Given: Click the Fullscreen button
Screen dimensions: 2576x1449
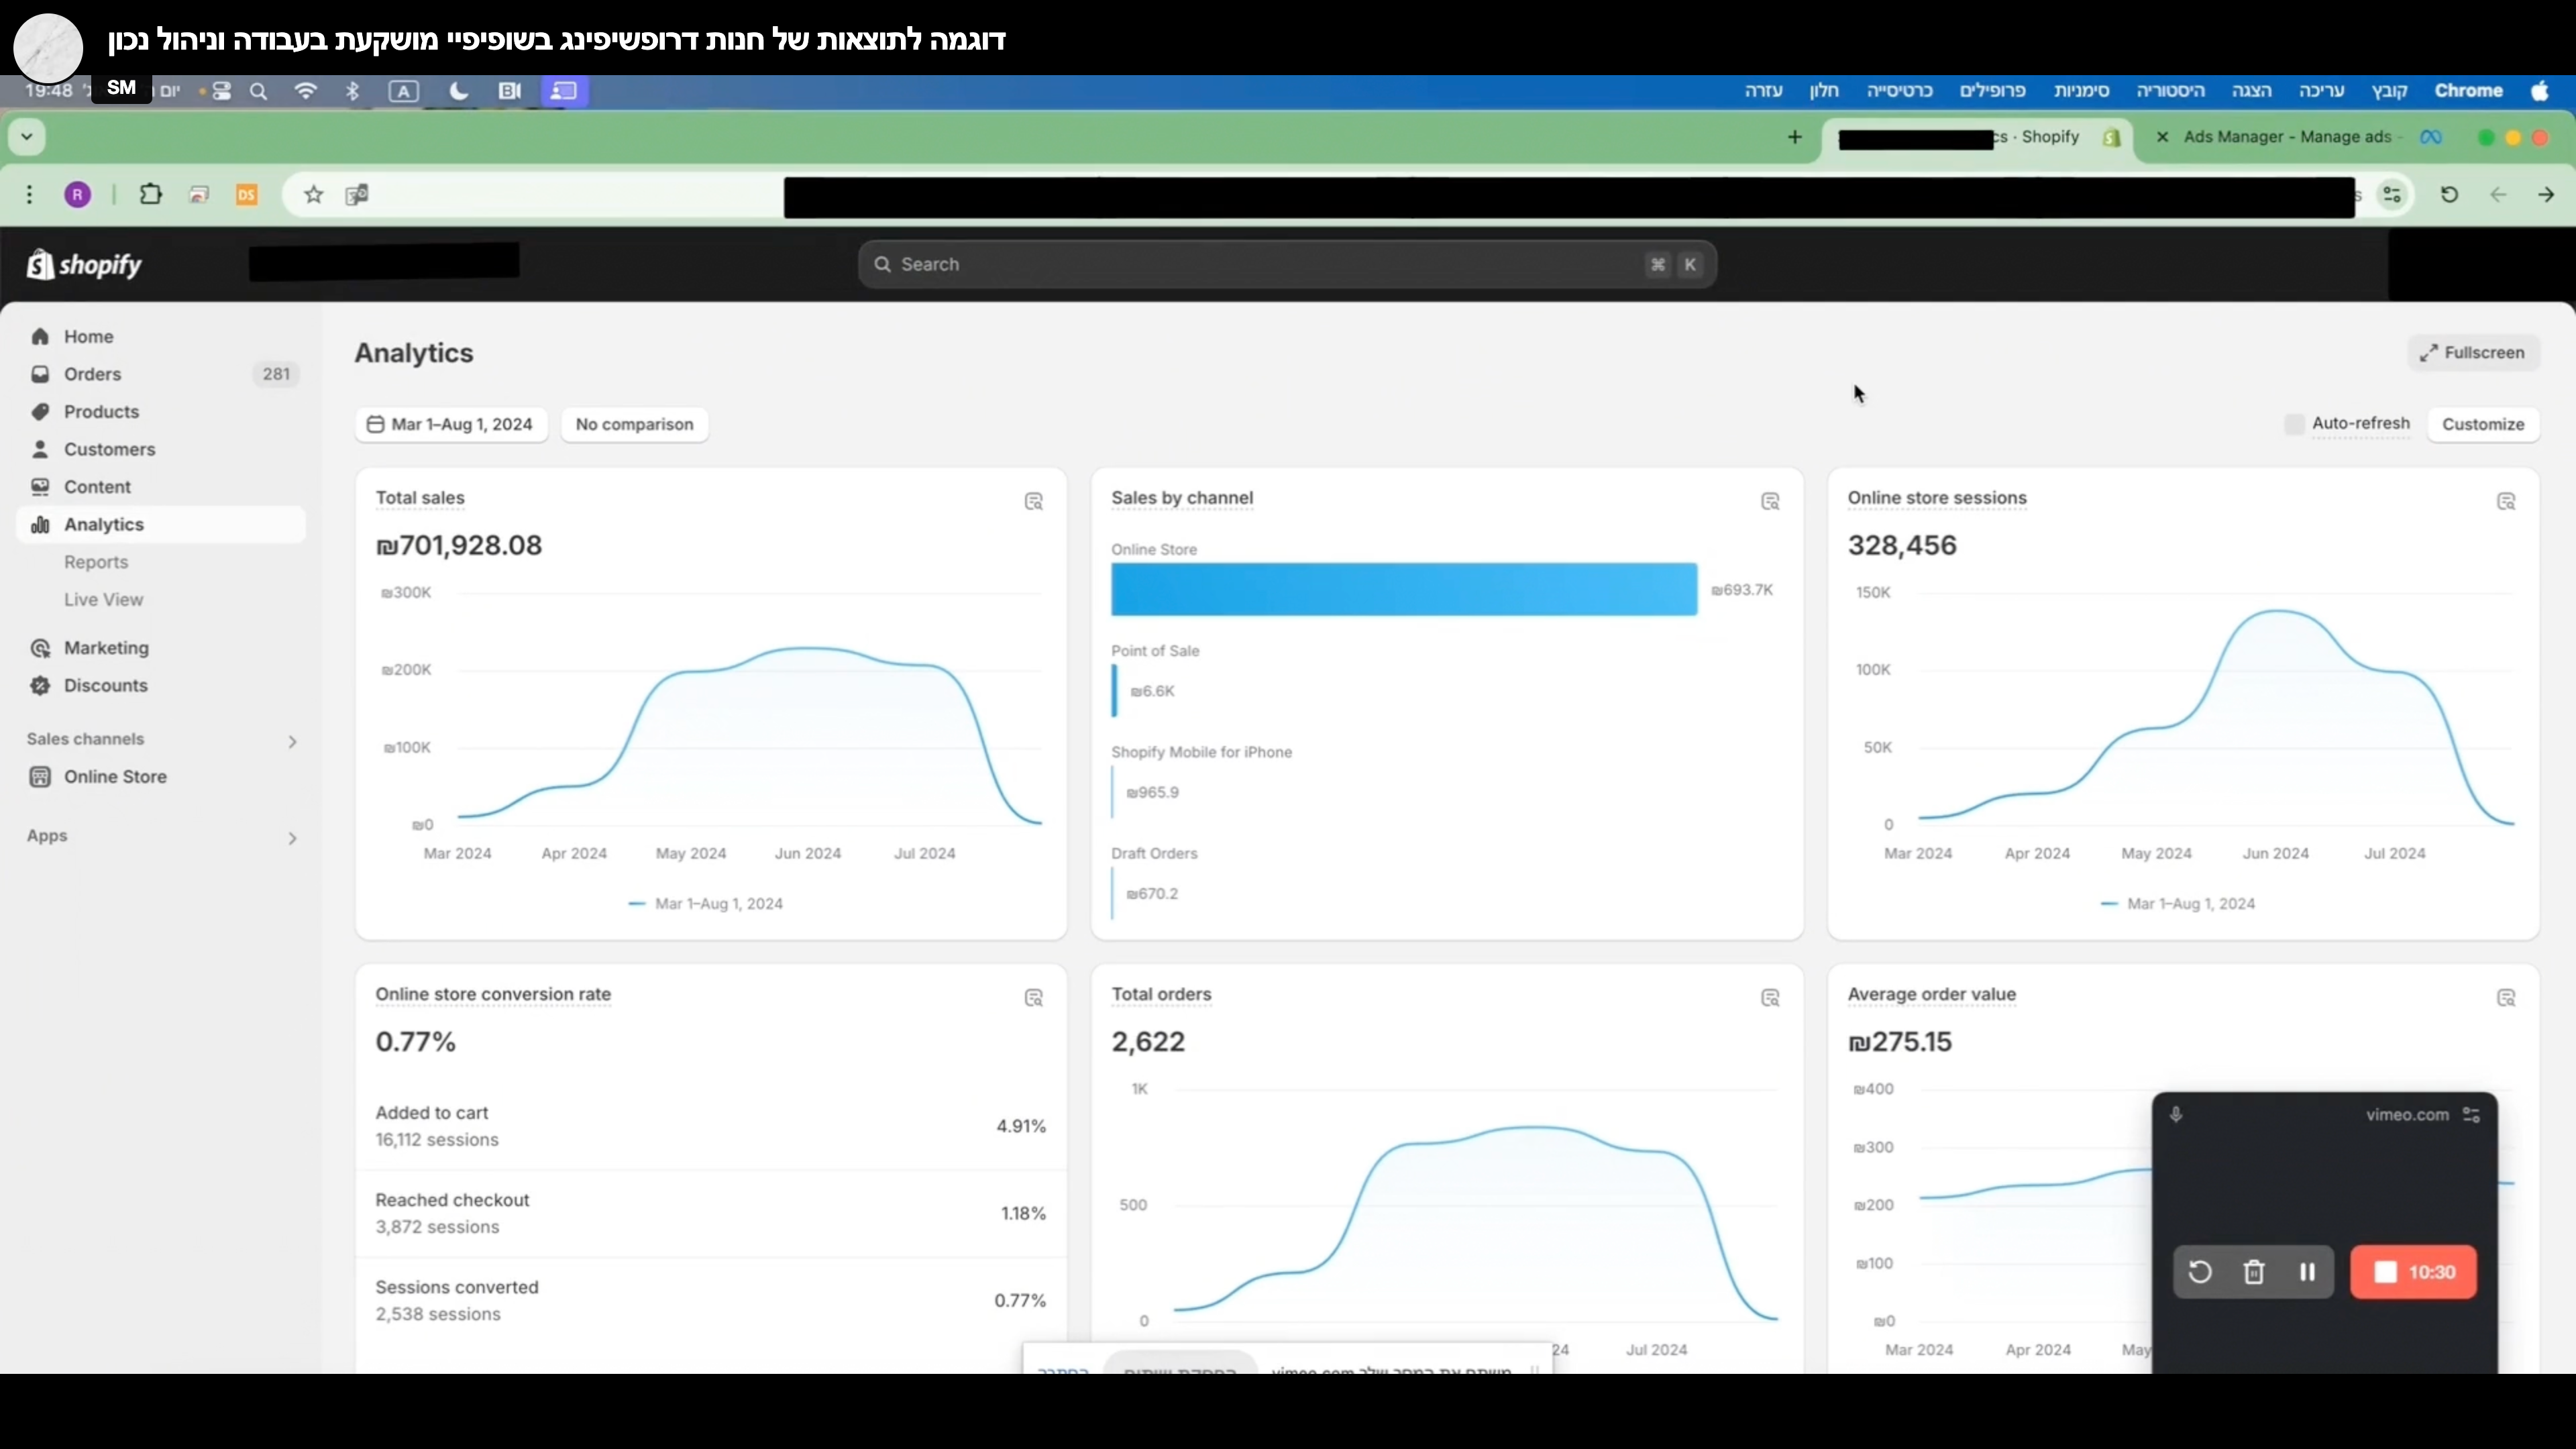Looking at the screenshot, I should (x=2472, y=353).
